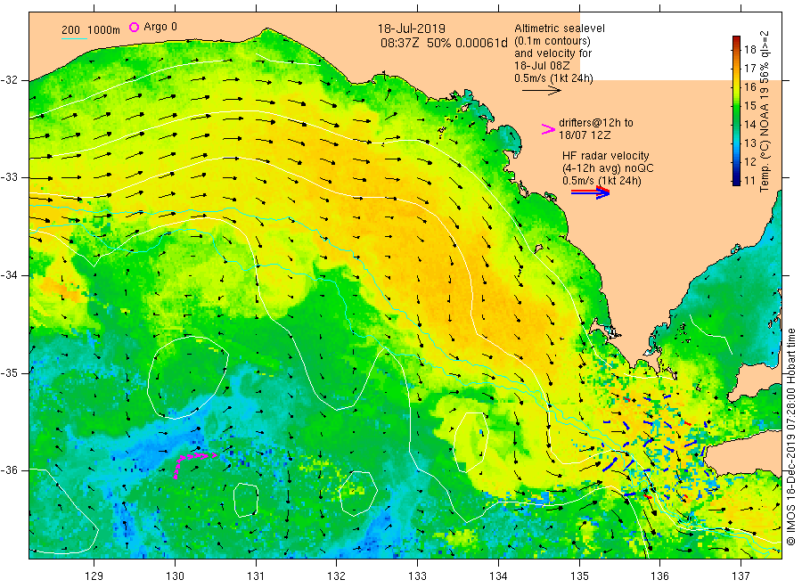Click the '18/07 12Z' drifter time text
The width and height of the screenshot is (802, 588).
tap(585, 135)
